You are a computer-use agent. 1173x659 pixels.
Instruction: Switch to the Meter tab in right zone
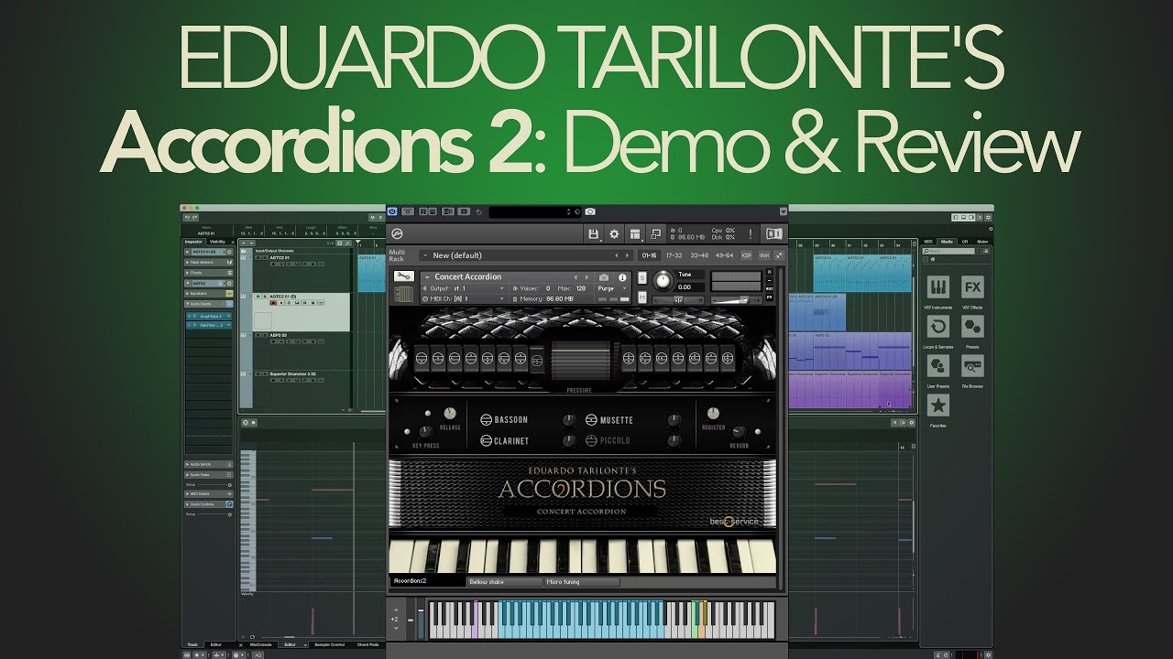[982, 242]
